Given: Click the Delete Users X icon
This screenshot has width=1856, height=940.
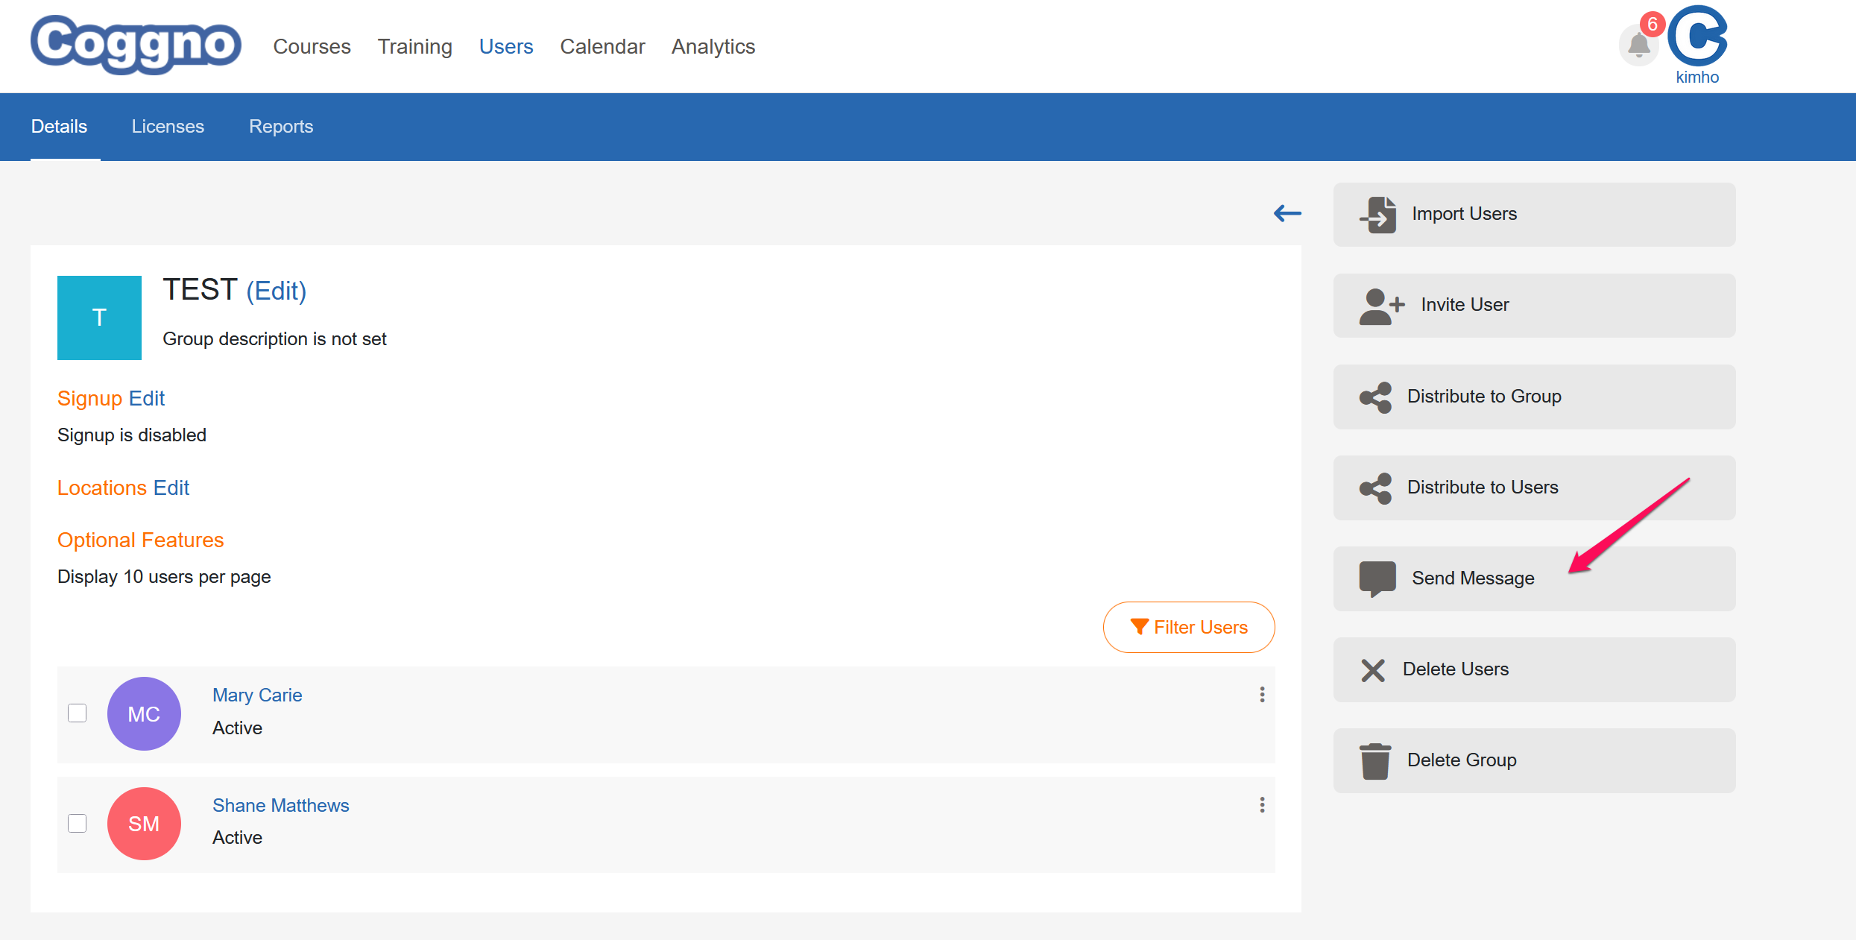Looking at the screenshot, I should pyautogui.click(x=1373, y=670).
